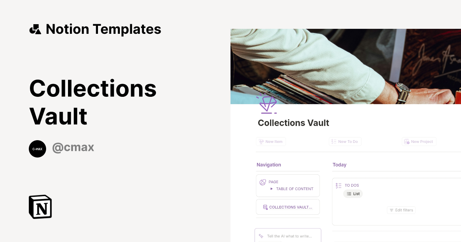Click the database icon beside COLLECTIONS VAULT
461x242 pixels.
265,207
